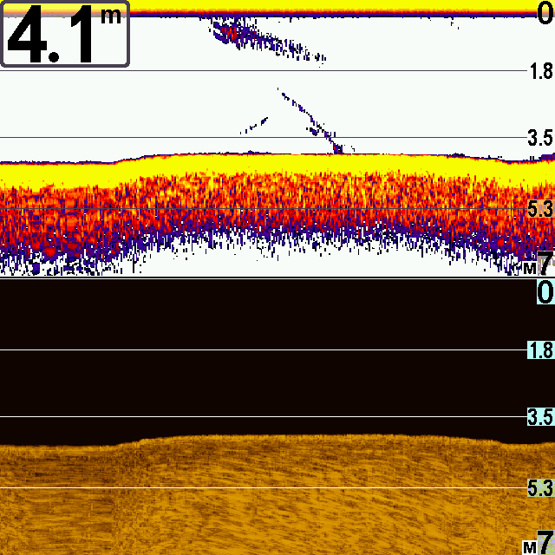
Task: Click the 3.5 depth label in lower Down Imaging view
Action: click(x=540, y=417)
